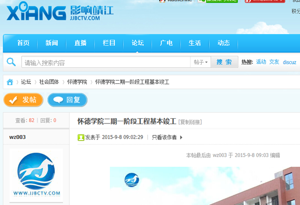Viewport: 300px width, 205px height.
Task: Click the green user icon beside 发表于
Action: coord(81,137)
